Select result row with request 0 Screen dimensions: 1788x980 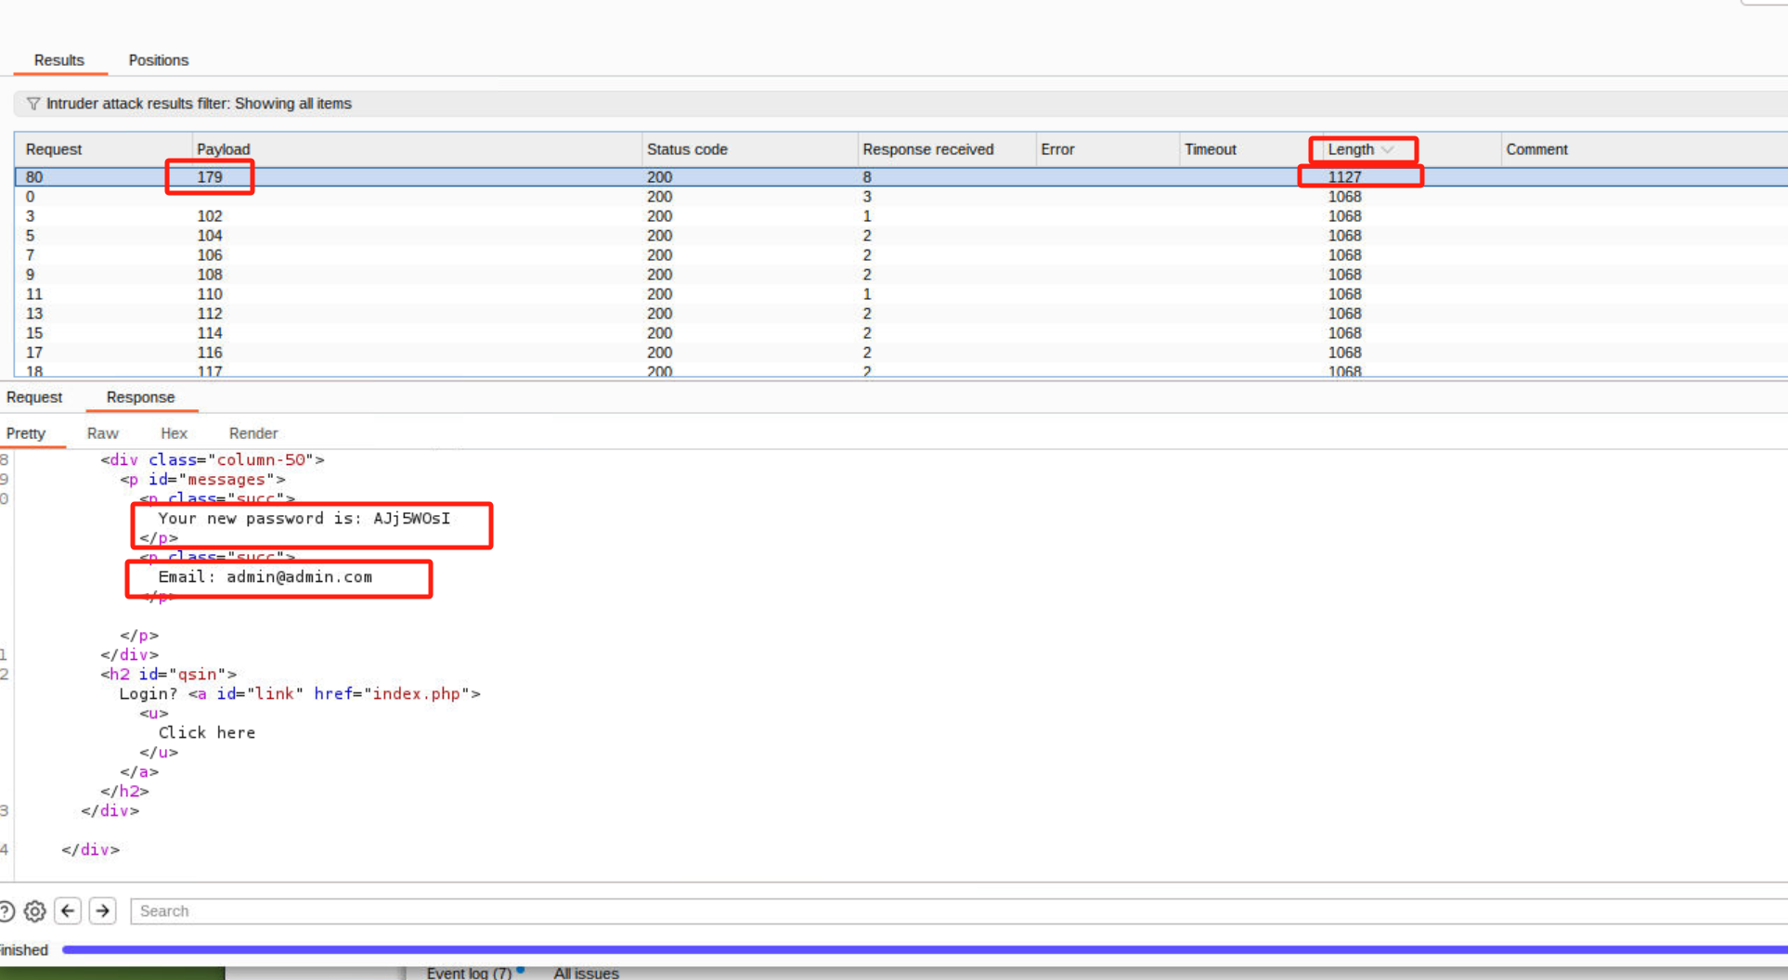click(900, 197)
